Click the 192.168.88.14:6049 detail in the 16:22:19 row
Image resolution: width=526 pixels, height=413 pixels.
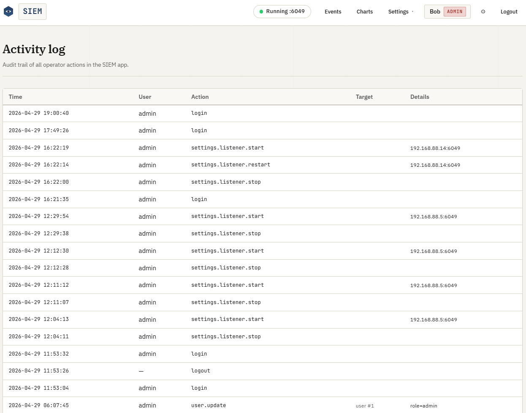(435, 148)
